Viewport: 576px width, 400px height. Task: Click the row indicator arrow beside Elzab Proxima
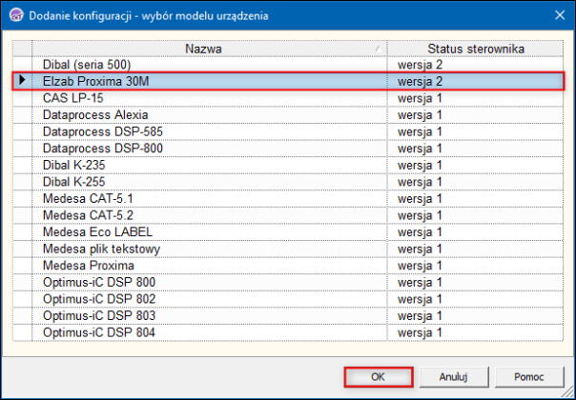pyautogui.click(x=23, y=82)
